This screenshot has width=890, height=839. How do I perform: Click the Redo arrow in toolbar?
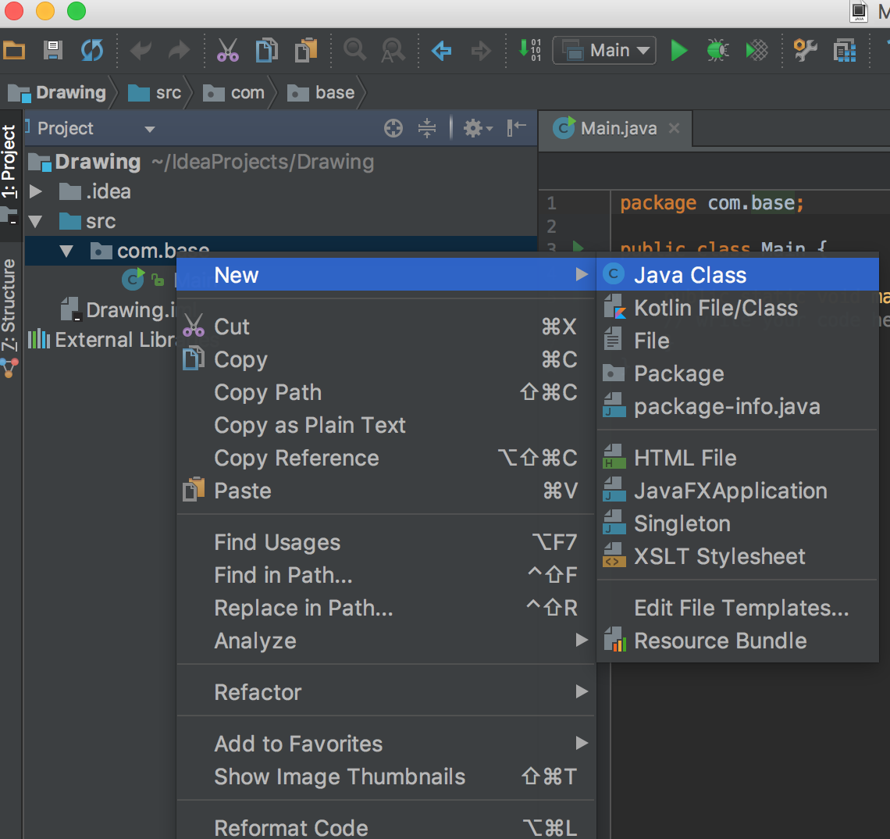click(x=180, y=51)
